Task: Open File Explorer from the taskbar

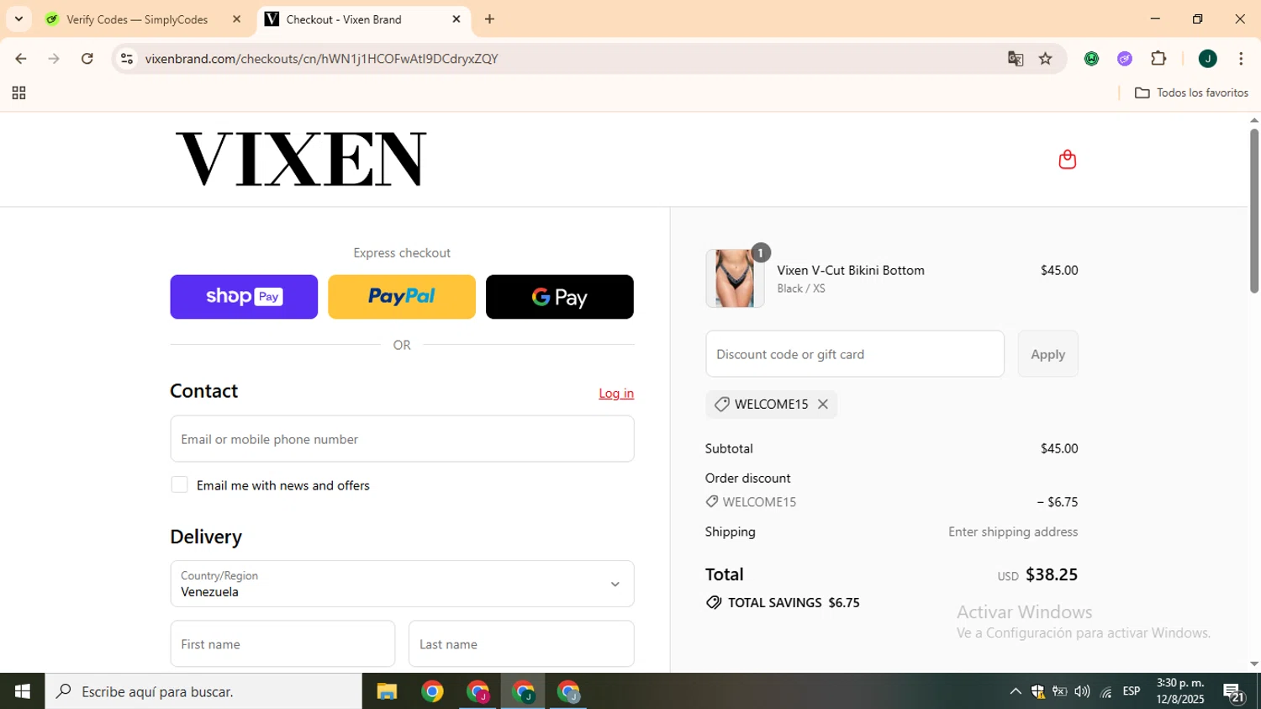Action: 387,691
